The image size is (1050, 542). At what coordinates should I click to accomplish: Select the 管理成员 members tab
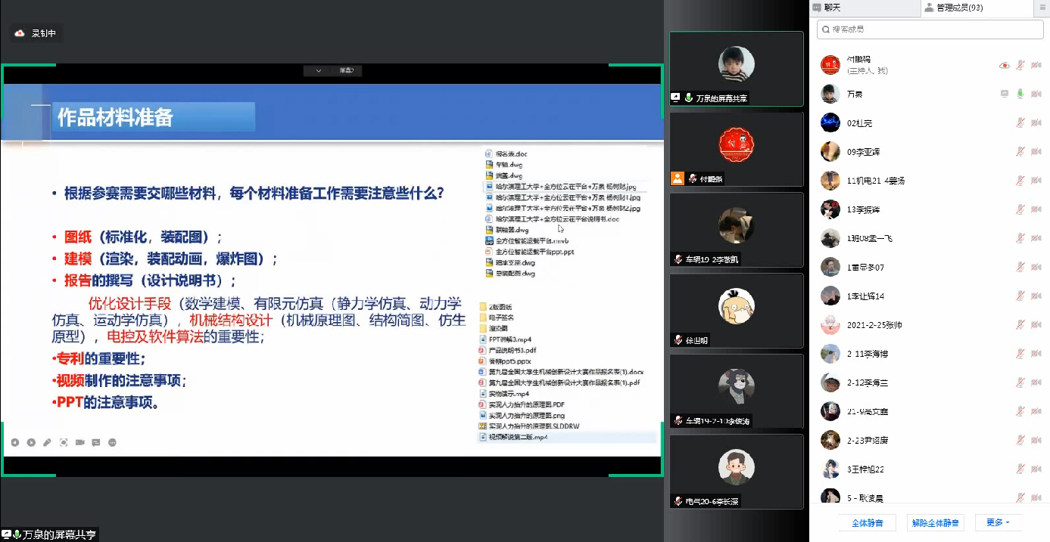(x=958, y=8)
